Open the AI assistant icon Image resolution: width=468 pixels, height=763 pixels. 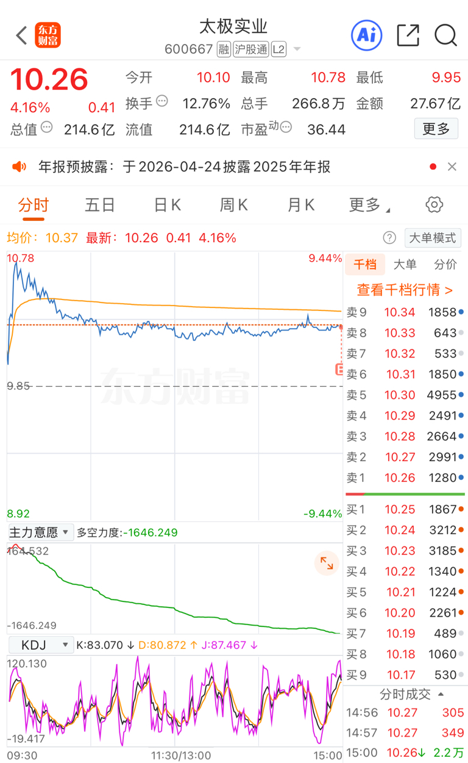point(366,35)
